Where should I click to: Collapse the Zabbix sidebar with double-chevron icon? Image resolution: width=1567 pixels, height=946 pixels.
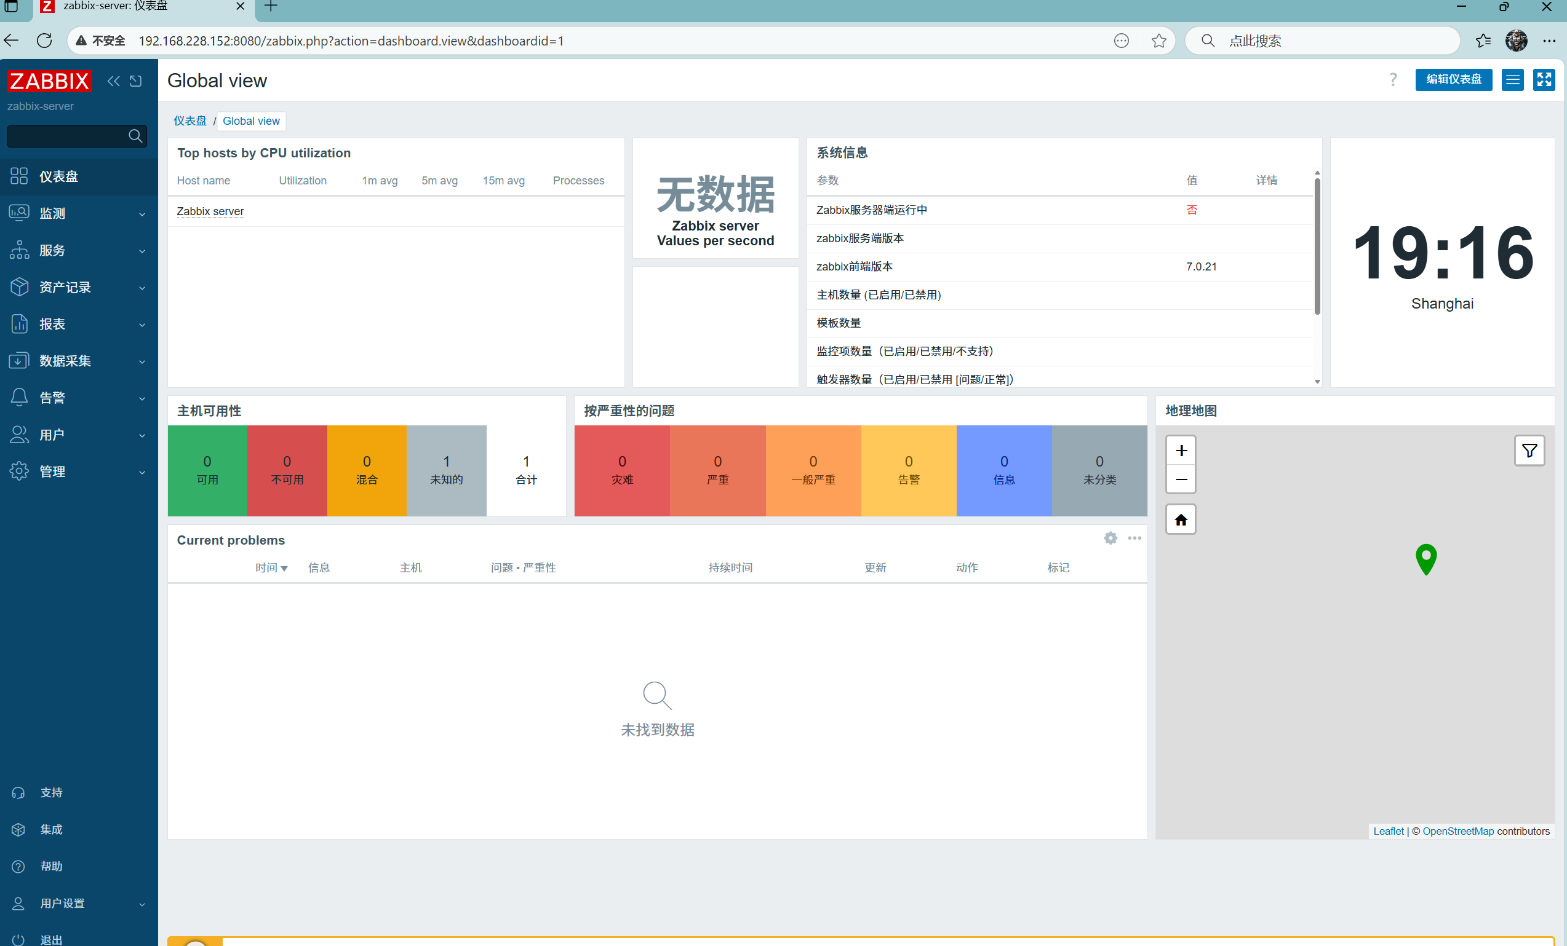(x=113, y=81)
